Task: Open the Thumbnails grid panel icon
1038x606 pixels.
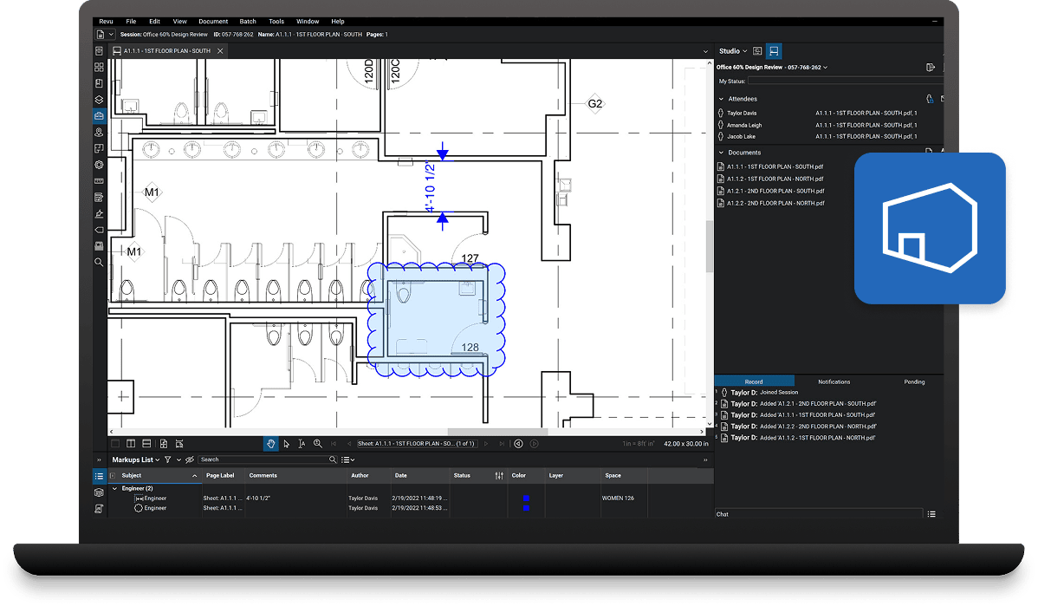Action: point(99,68)
